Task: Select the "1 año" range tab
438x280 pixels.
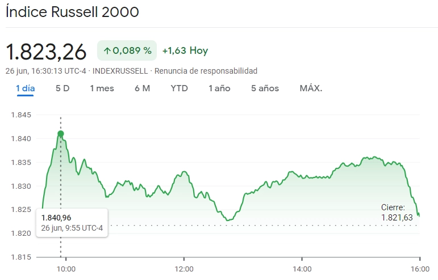Action: coord(219,88)
